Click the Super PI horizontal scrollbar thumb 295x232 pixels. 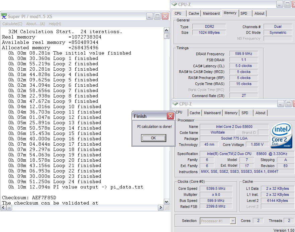click(9, 208)
